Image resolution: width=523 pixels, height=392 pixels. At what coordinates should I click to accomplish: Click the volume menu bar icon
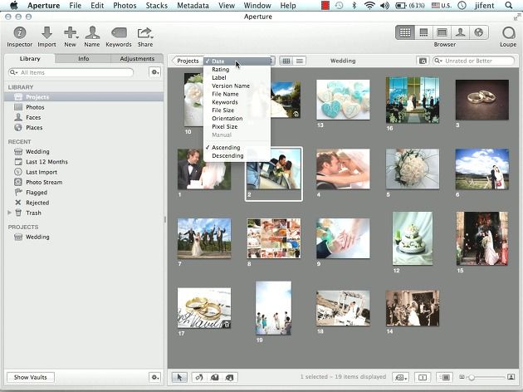pyautogui.click(x=384, y=5)
